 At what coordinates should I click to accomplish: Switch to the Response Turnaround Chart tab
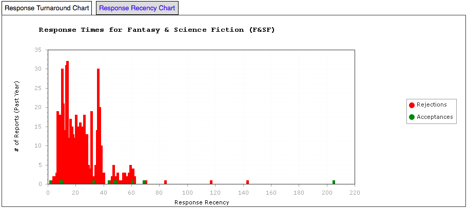47,8
